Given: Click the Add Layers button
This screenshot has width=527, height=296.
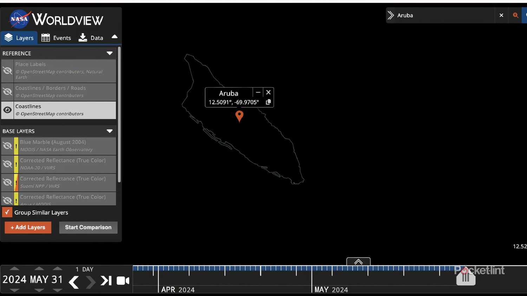Looking at the screenshot, I should pos(28,227).
